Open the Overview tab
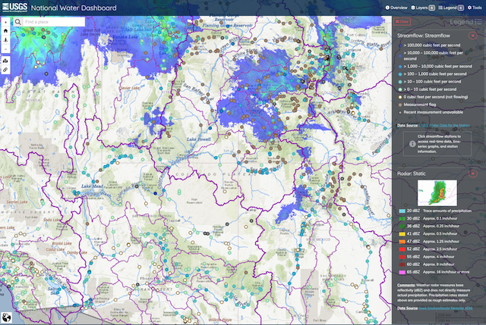 click(396, 8)
